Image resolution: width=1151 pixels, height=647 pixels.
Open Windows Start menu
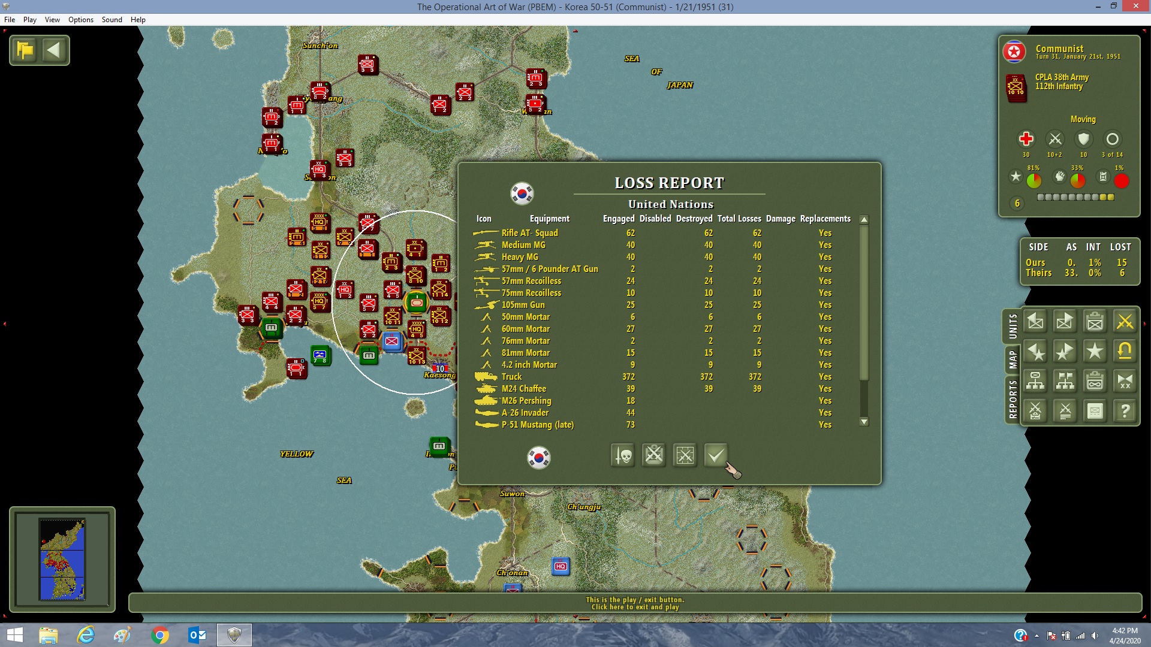click(x=14, y=635)
